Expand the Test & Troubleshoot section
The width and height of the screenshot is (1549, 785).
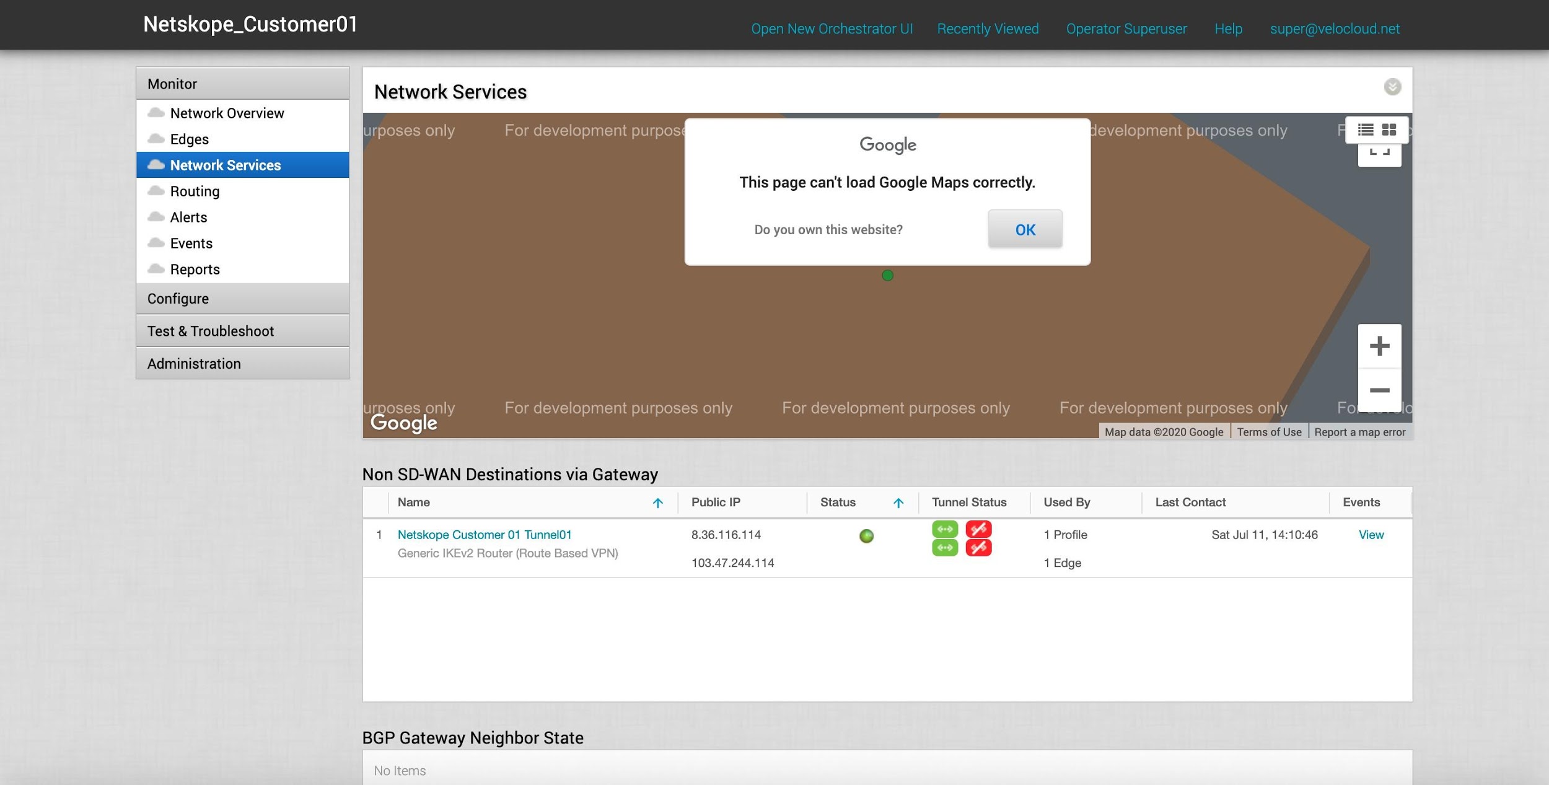[x=211, y=331]
